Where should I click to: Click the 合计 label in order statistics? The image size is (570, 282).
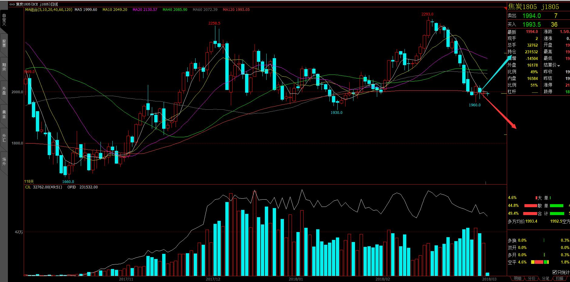(543, 214)
